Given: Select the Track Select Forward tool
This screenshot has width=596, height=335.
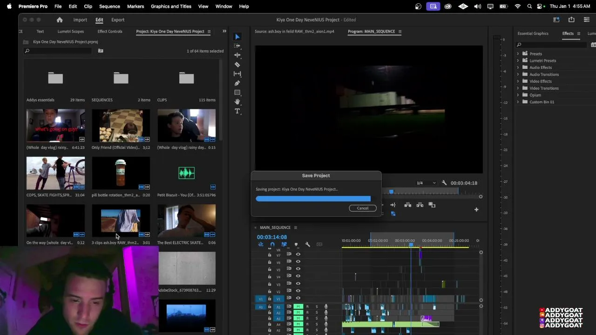Looking at the screenshot, I should coord(237,46).
